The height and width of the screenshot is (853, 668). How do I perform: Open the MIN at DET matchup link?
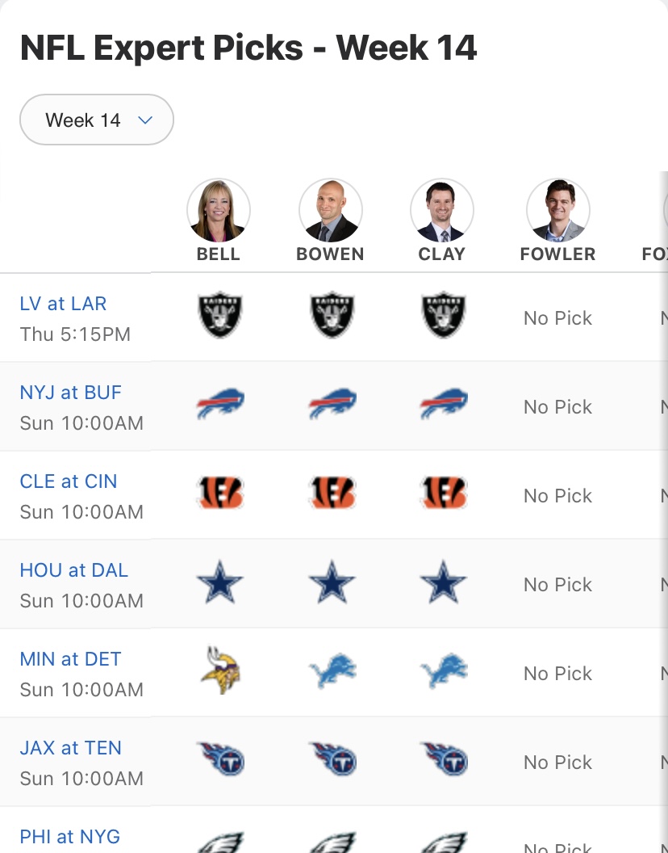point(71,659)
